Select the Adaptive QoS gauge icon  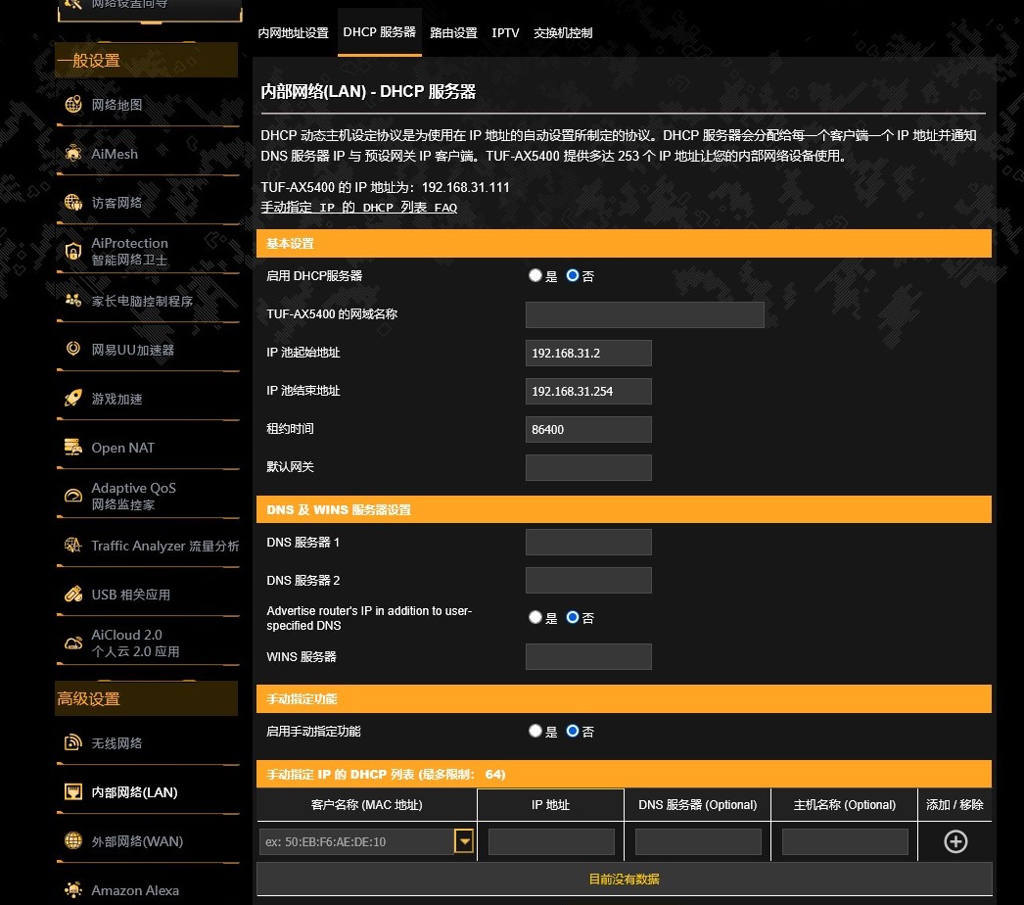[73, 497]
